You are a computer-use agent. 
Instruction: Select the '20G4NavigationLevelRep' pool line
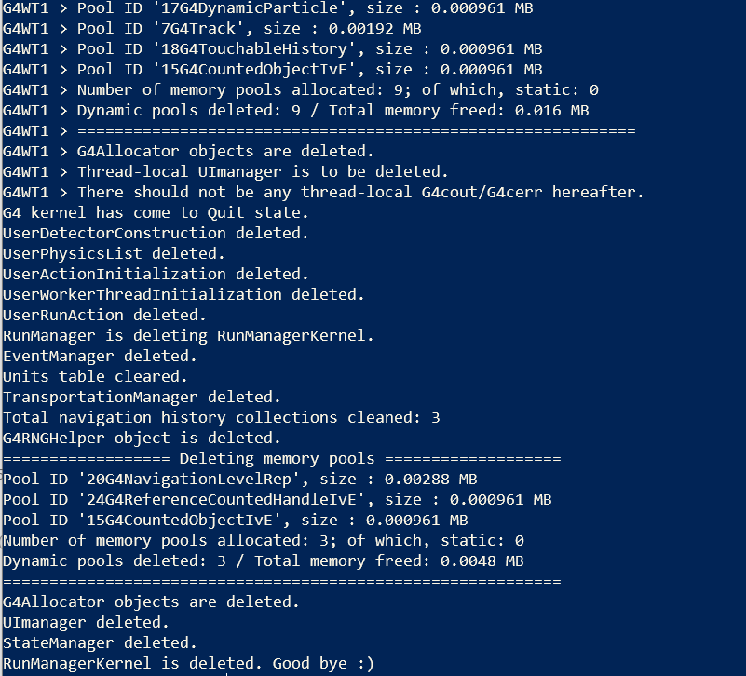point(239,480)
